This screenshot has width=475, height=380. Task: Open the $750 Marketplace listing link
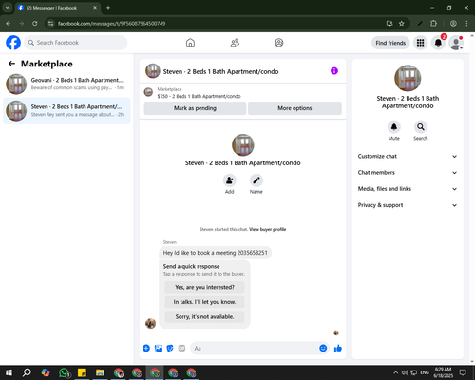point(199,96)
